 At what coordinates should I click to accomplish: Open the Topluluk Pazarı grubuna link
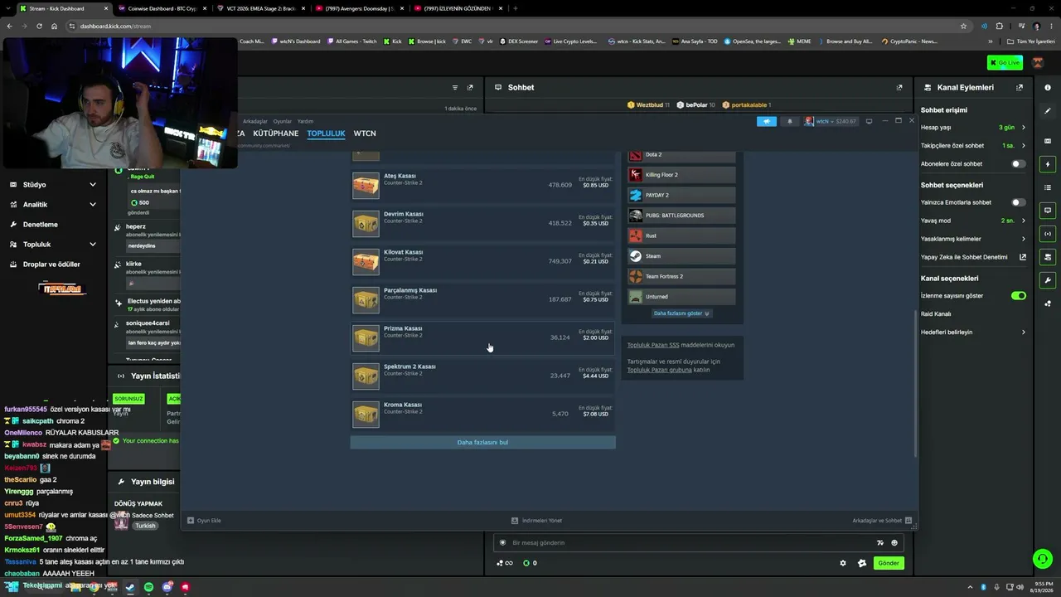point(659,370)
